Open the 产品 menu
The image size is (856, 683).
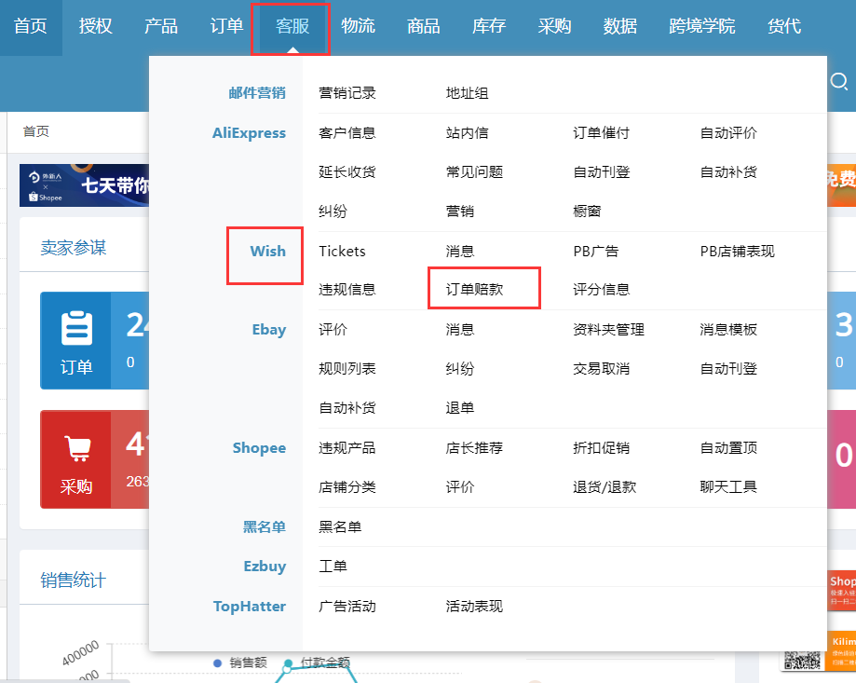coord(161,26)
